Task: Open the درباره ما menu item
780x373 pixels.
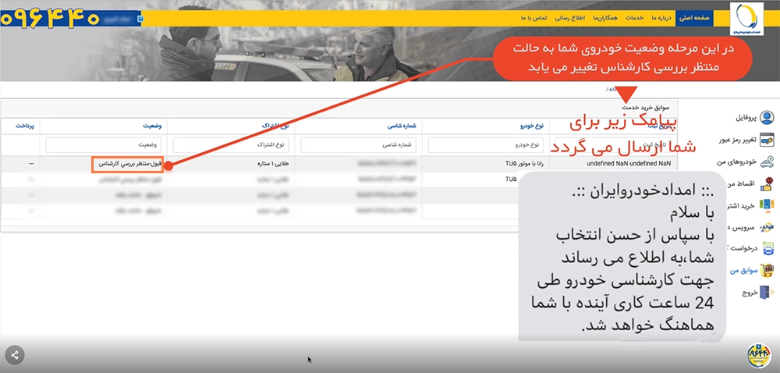Action: (x=661, y=17)
